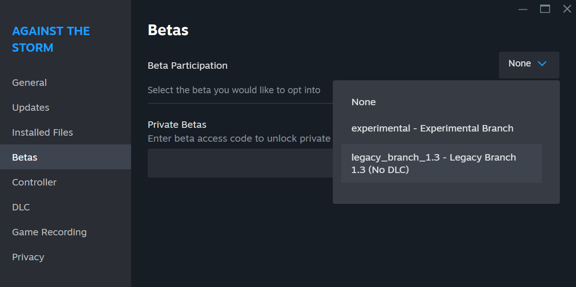Select the Betas sidebar item
The image size is (576, 287).
25,157
